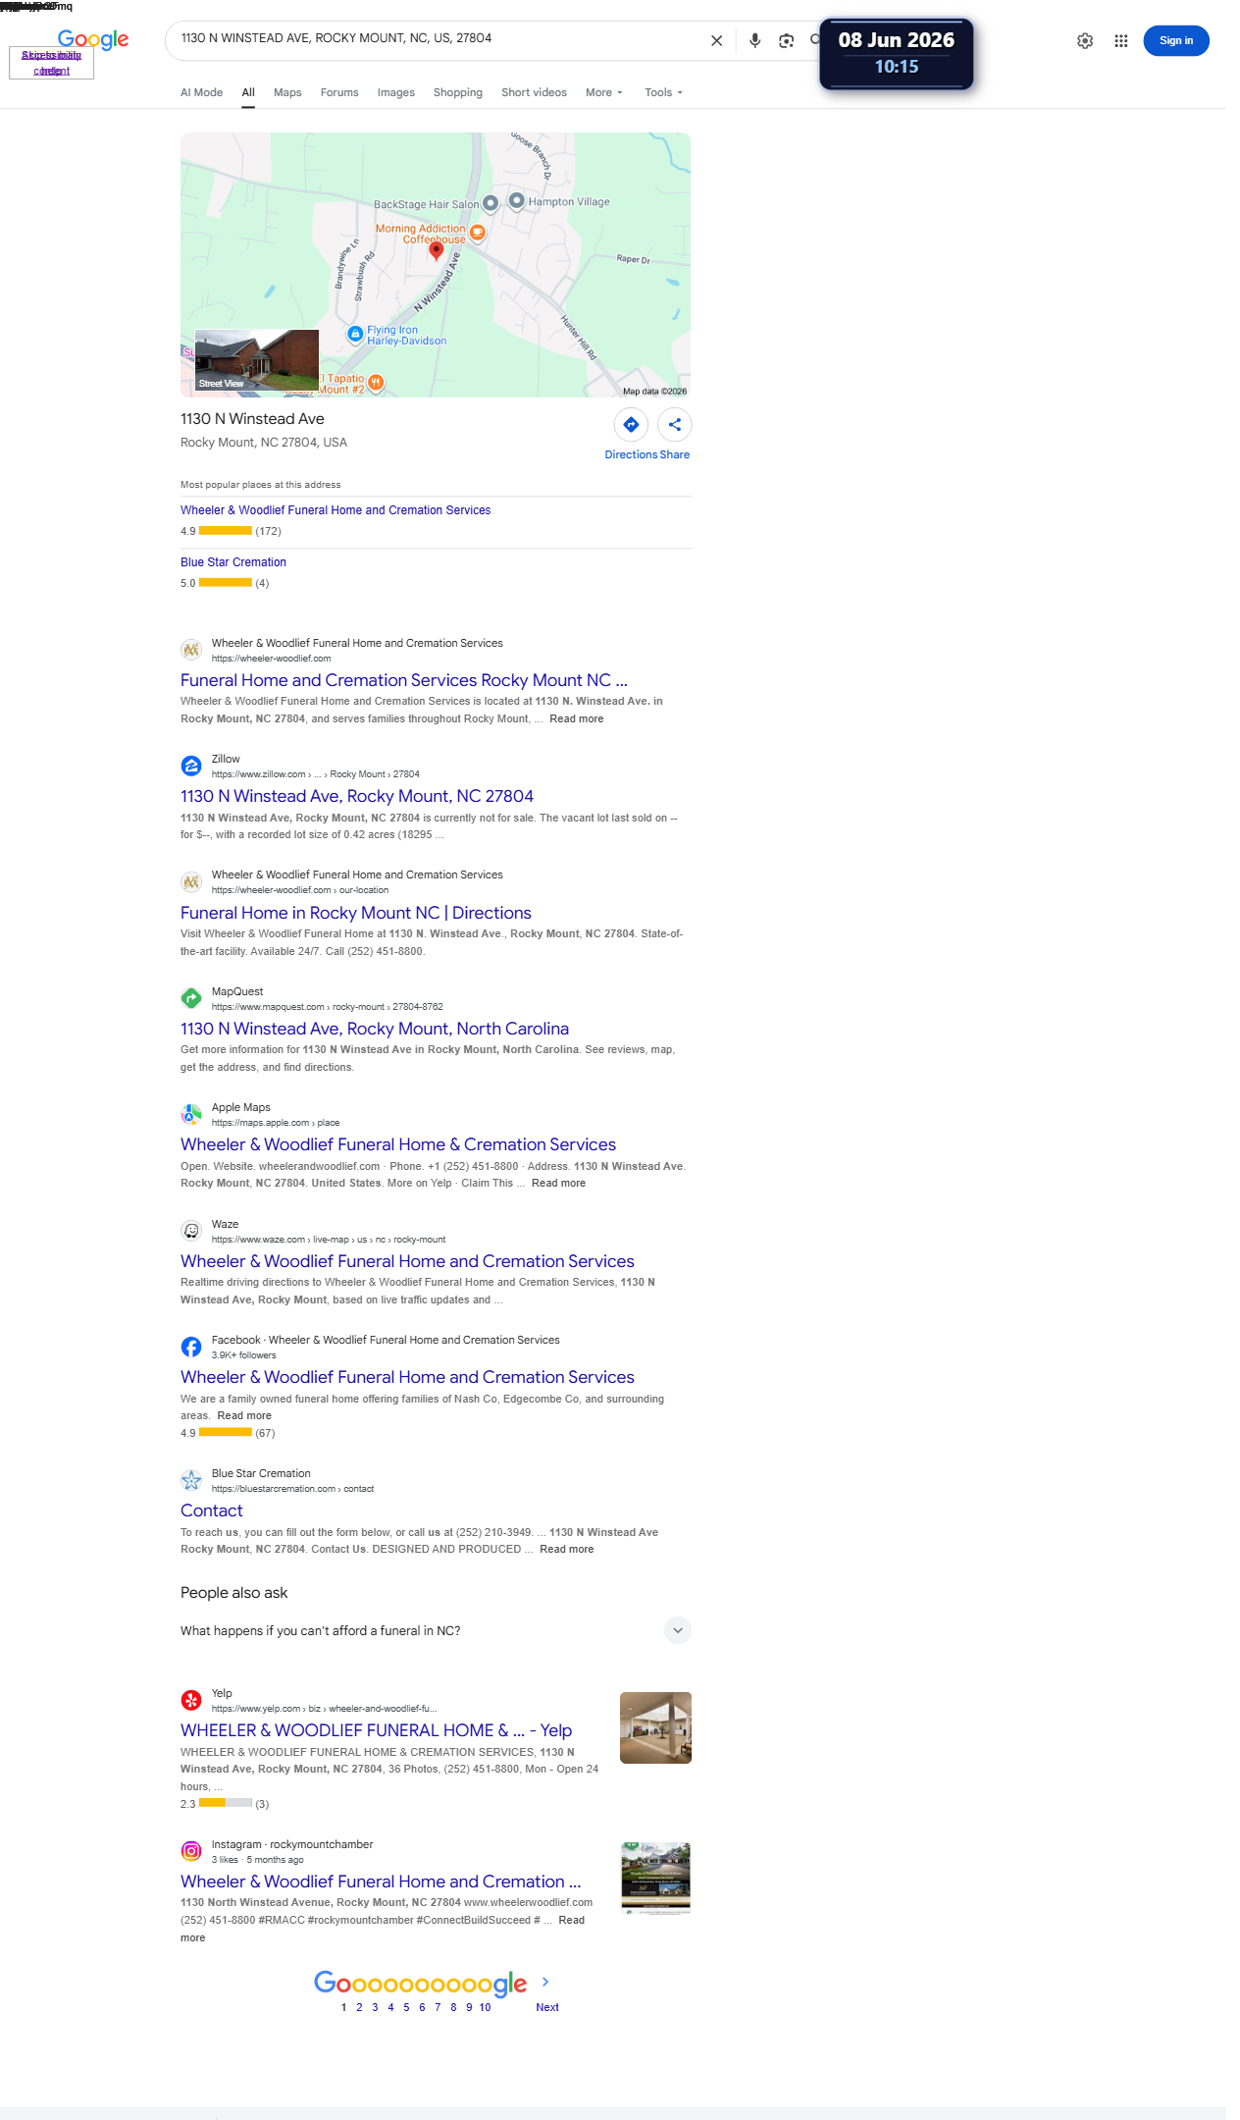Open the Waze Wheeler & Woodlief result title
The width and height of the screenshot is (1240, 2120).
click(407, 1261)
